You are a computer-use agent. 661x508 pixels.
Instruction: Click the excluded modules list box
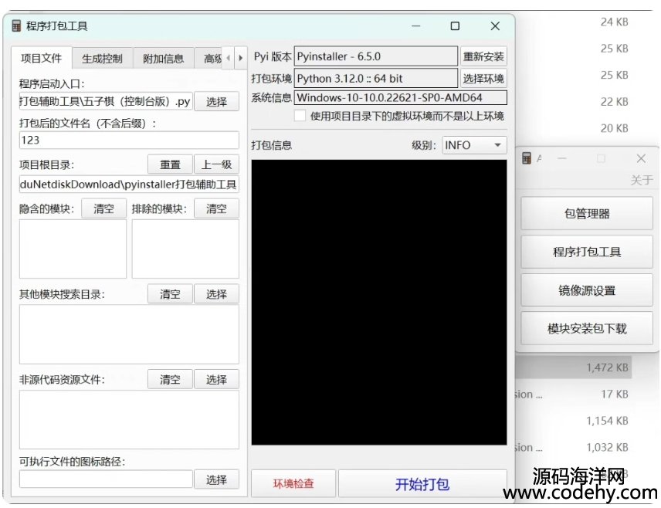pyautogui.click(x=185, y=249)
